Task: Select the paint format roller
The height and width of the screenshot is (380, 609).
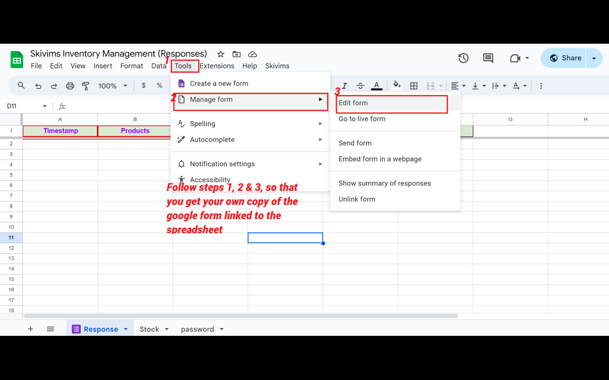Action: [86, 86]
